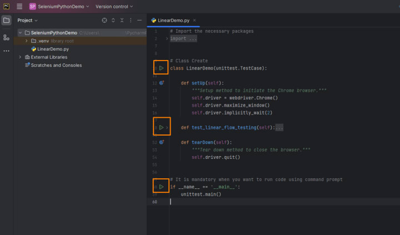
Task: Collapse the SeleniumPythonDemo root folder
Action: pyautogui.click(x=20, y=33)
